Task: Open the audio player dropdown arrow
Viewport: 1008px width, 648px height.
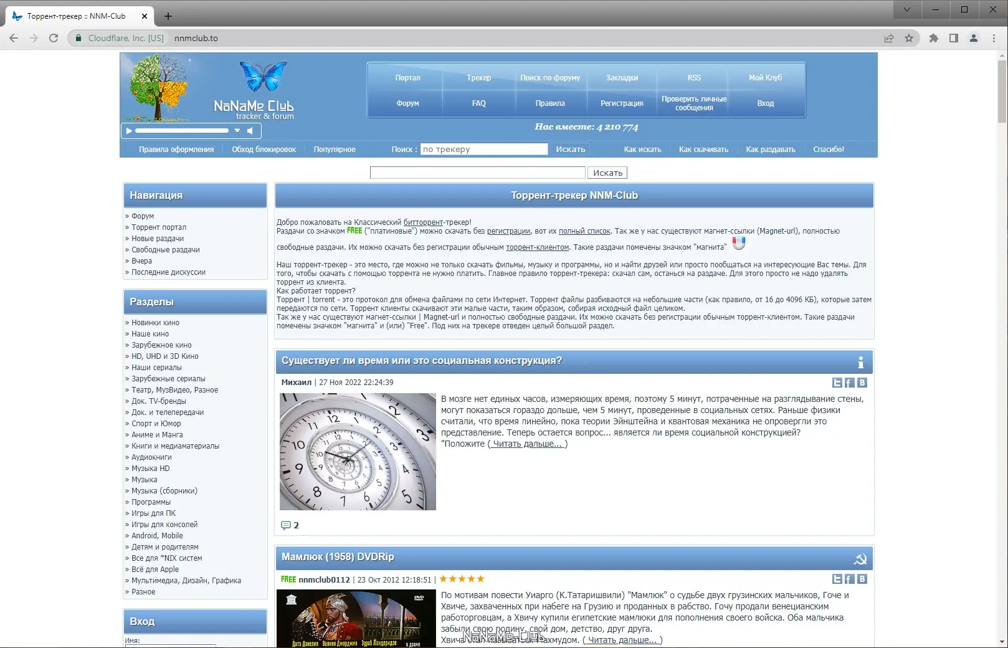Action: (237, 131)
